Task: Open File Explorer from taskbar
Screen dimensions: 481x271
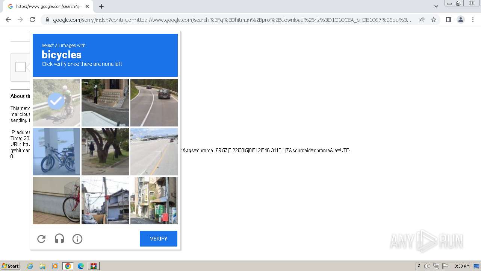Action: click(x=42, y=266)
